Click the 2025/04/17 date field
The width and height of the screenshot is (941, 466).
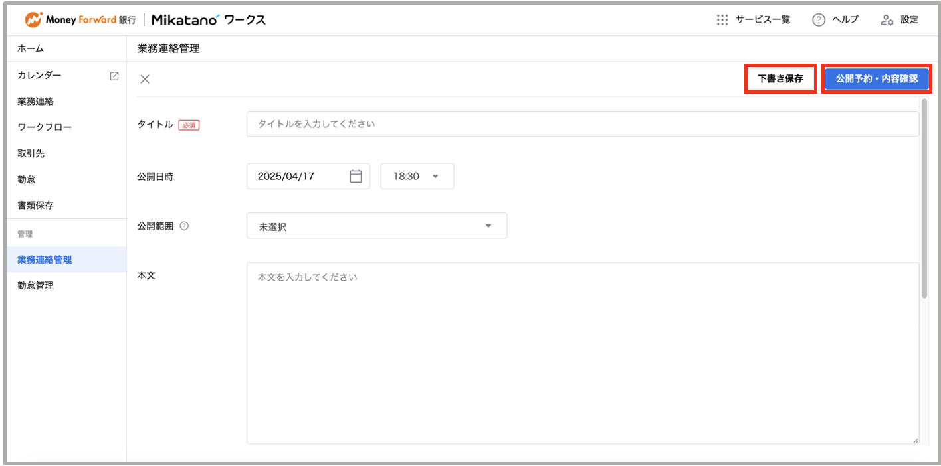click(308, 176)
